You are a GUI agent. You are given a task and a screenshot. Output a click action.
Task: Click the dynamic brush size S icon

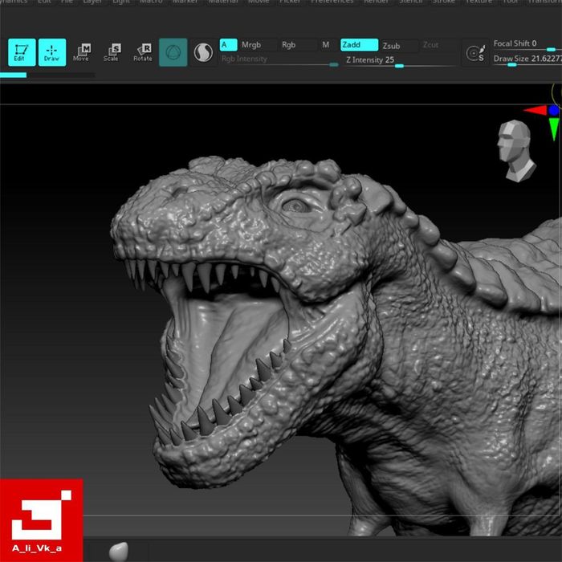point(476,53)
